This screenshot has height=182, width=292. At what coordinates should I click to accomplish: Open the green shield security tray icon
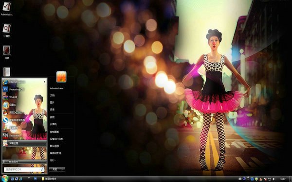point(256,179)
